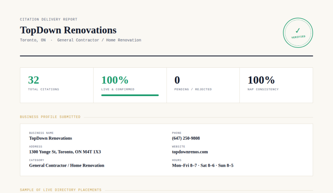Click the Pending / Rejected label
The image size is (333, 193).
[x=193, y=89]
